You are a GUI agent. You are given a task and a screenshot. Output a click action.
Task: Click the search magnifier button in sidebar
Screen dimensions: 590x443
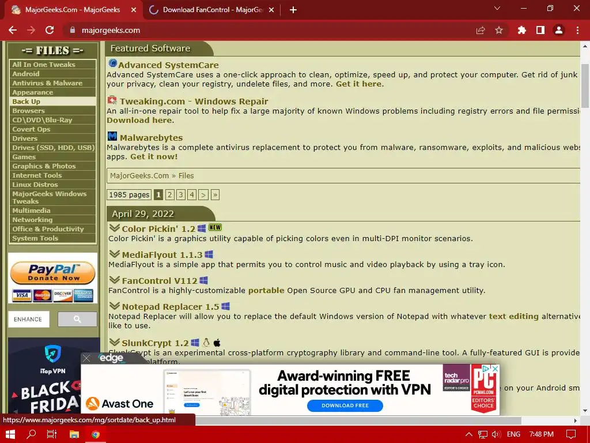[77, 319]
